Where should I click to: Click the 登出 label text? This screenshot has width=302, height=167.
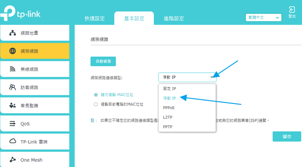pos(292,16)
